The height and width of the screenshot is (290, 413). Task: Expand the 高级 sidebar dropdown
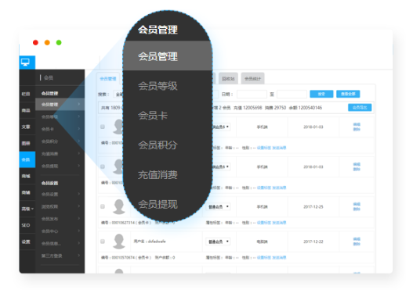pos(27,209)
